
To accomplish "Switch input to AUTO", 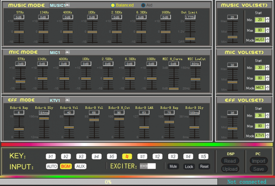I will click(x=52, y=166).
